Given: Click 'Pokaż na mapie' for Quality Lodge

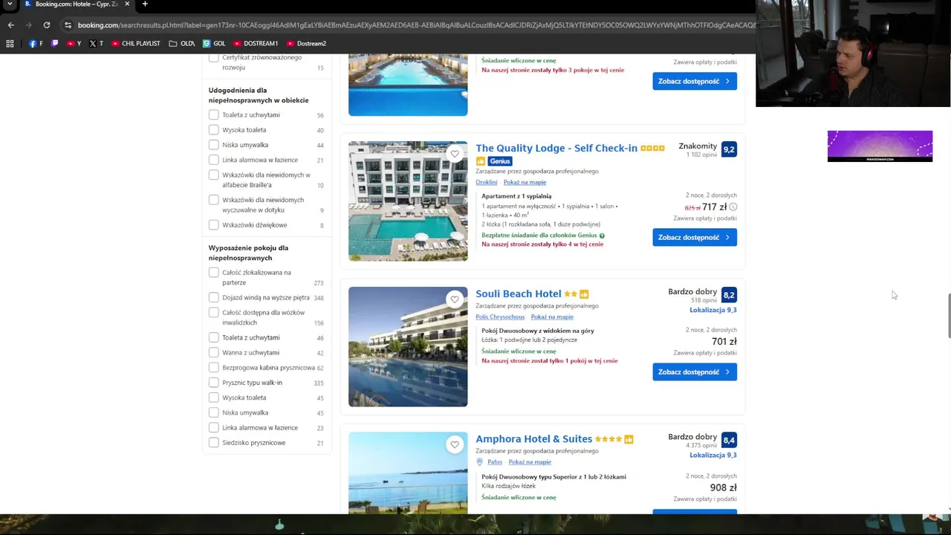Looking at the screenshot, I should point(525,182).
